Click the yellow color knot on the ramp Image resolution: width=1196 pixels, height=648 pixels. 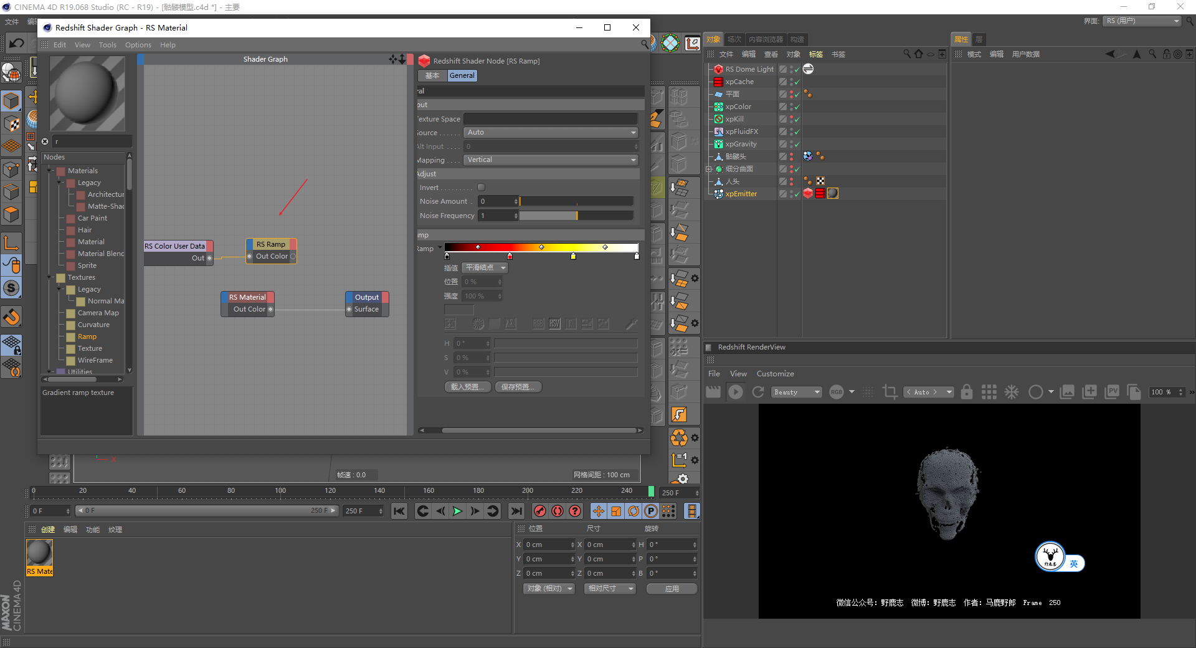[x=573, y=256]
